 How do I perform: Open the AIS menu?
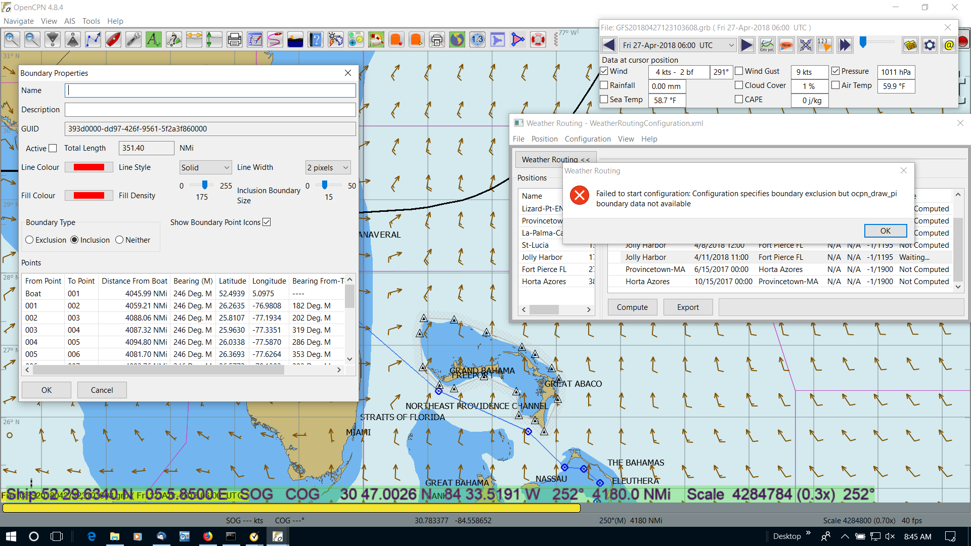[x=70, y=21]
